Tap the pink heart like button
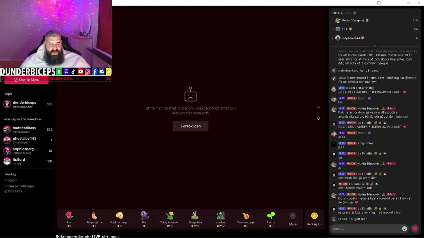This screenshot has height=238, width=424. 415,228
